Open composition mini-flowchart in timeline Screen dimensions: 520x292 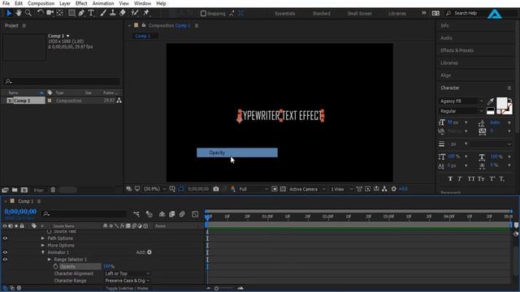136,214
